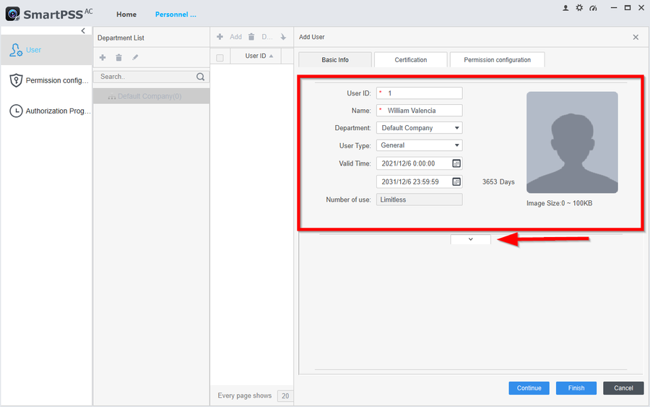
Task: Open calendar for the 2031/12/6 end date
Action: coord(456,181)
